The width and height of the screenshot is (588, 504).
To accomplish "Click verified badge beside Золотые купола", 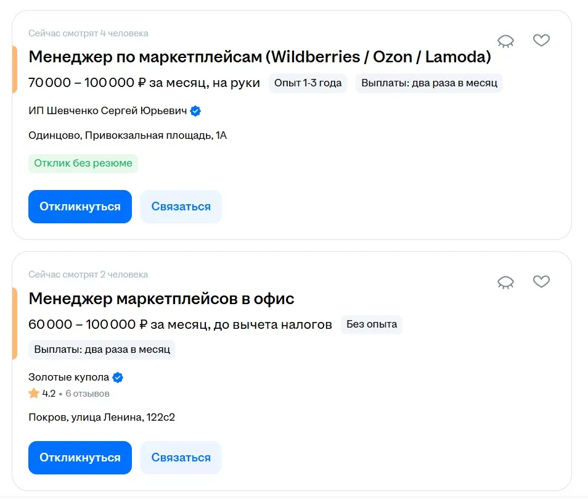I will click(118, 377).
